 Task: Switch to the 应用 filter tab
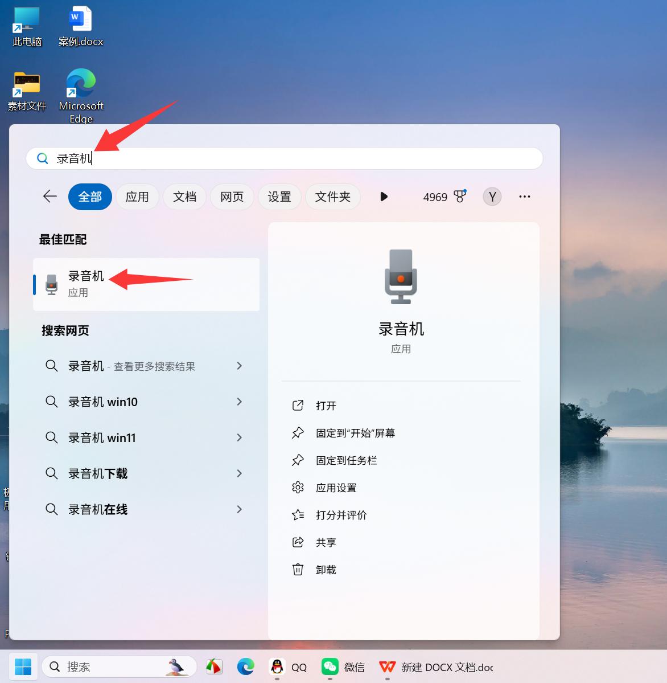point(137,197)
